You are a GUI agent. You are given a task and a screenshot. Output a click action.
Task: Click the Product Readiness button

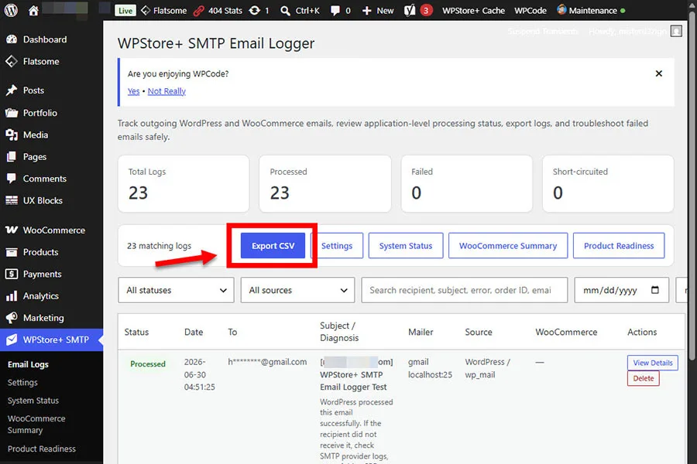619,246
